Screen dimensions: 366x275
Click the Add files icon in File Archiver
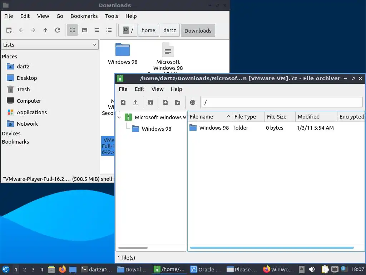pos(165,102)
